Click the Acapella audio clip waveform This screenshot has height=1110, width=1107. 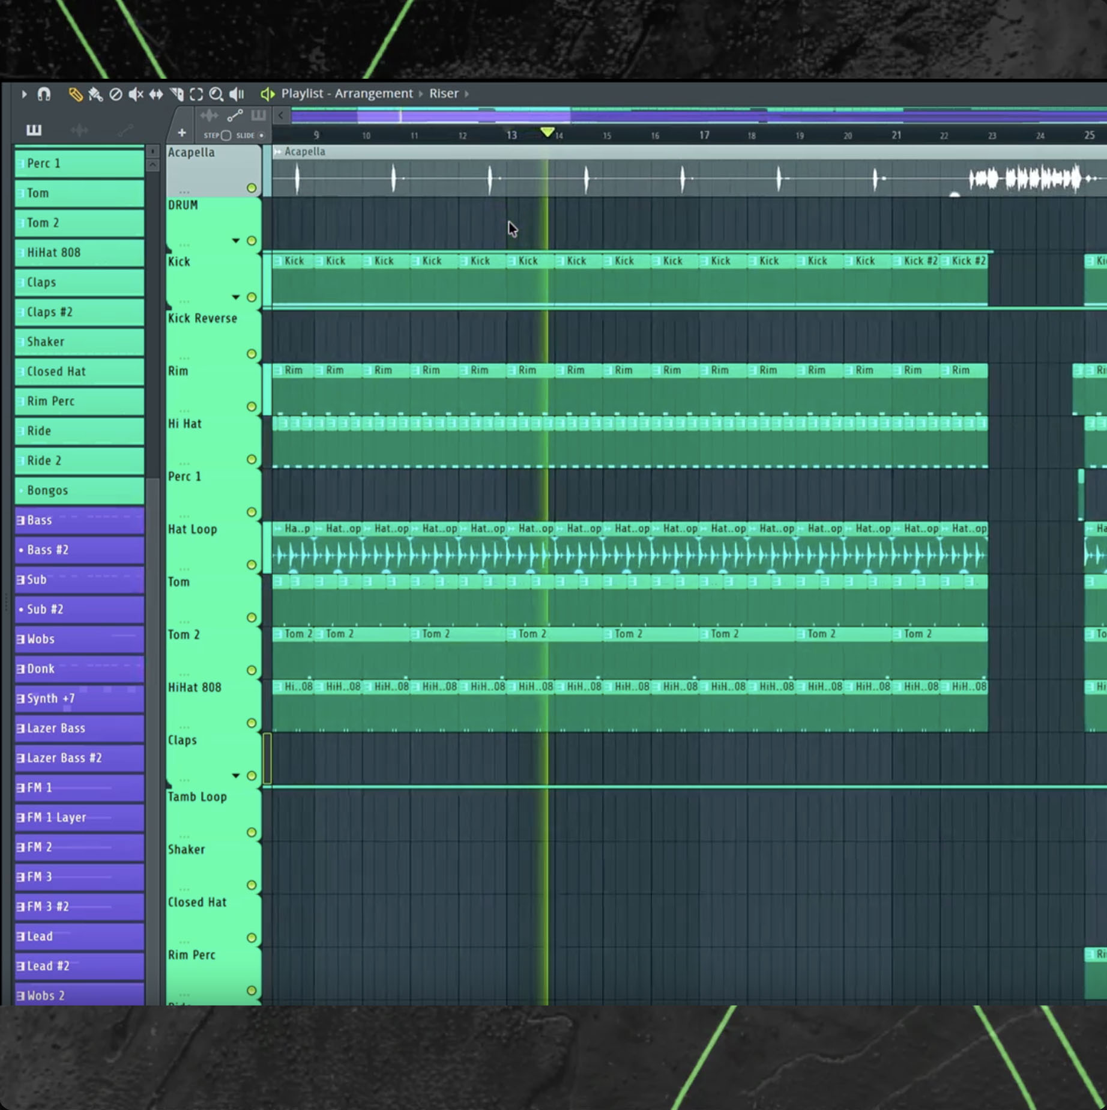tap(689, 178)
